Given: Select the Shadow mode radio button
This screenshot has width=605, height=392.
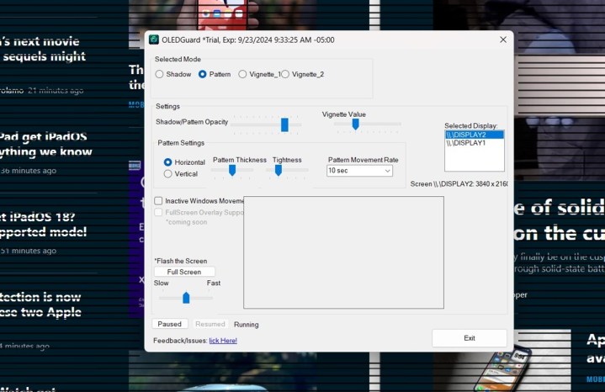Looking at the screenshot, I should click(160, 74).
